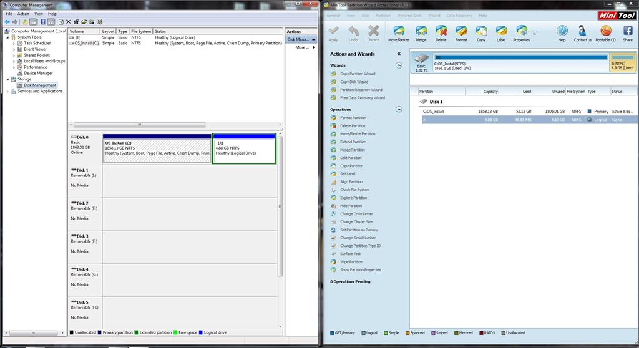The height and width of the screenshot is (348, 639).
Task: Choose Wipe Partition operation
Action: coord(351,262)
